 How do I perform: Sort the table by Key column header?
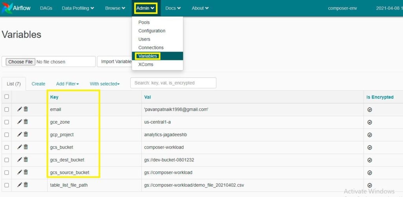54,97
